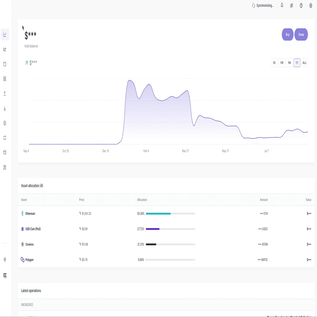Screen dimensions: 317x317
Task: Open Help with the question mark icon
Action: click(301, 5)
